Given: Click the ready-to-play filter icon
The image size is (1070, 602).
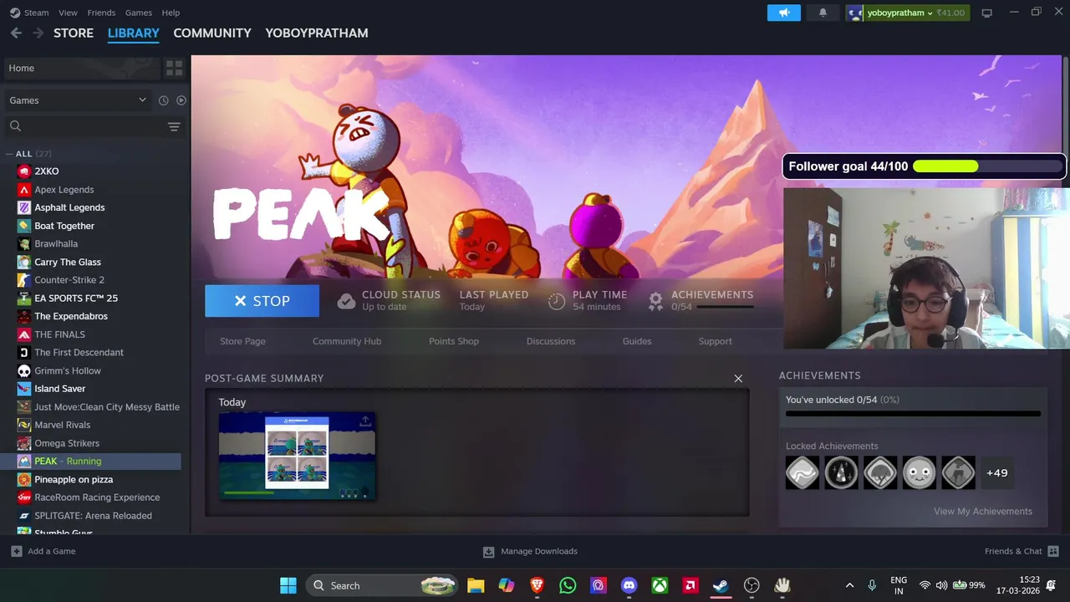Looking at the screenshot, I should click(x=181, y=100).
